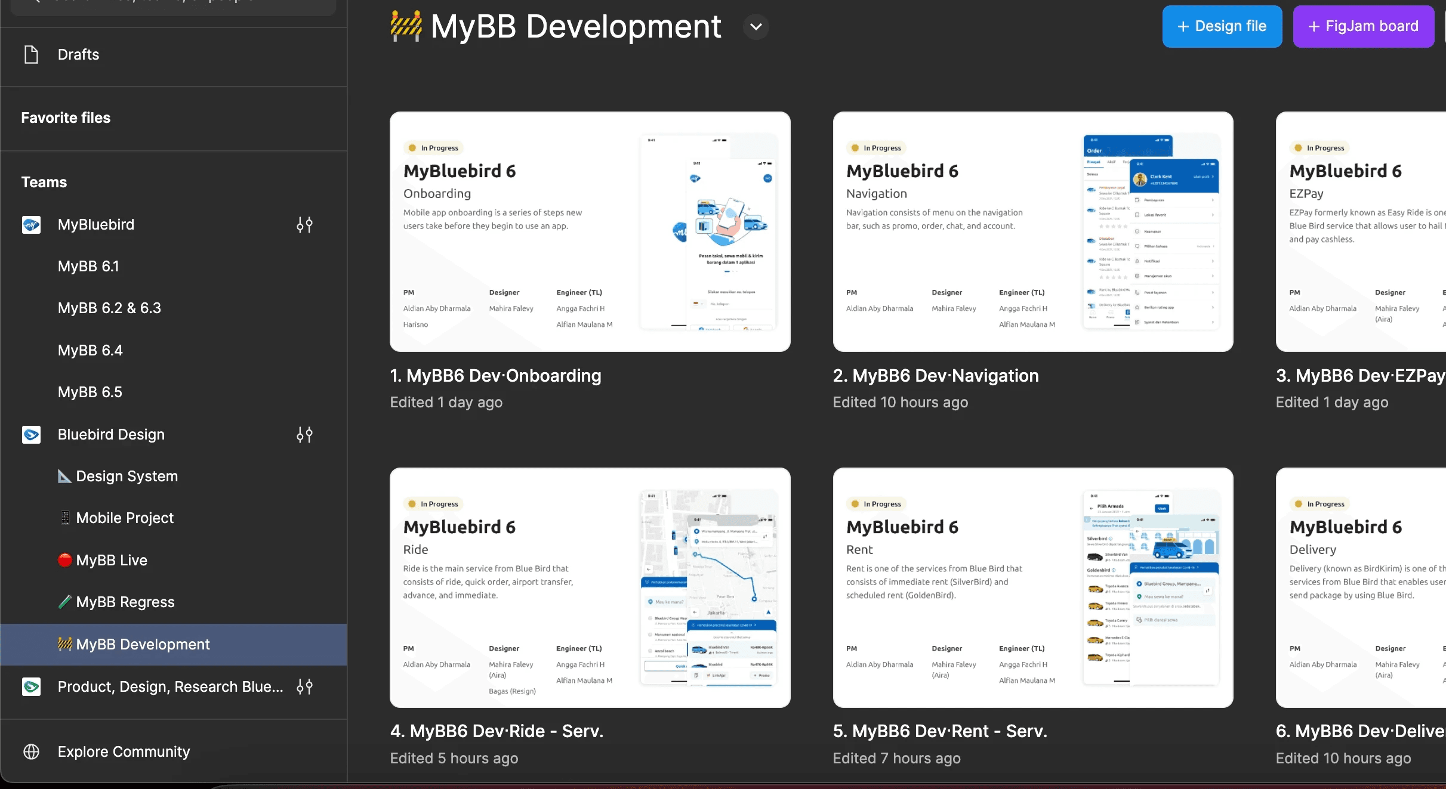
Task: Select MyBB Live in the sidebar
Action: pos(112,560)
